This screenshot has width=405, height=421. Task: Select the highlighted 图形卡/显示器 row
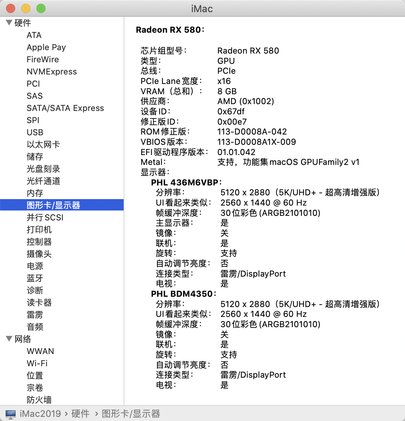[x=62, y=205]
